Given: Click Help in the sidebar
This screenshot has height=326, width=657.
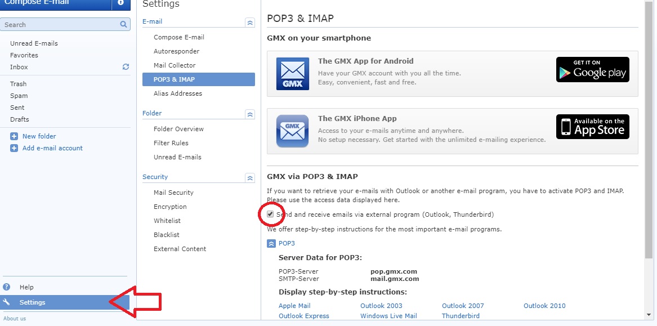Looking at the screenshot, I should coord(26,287).
